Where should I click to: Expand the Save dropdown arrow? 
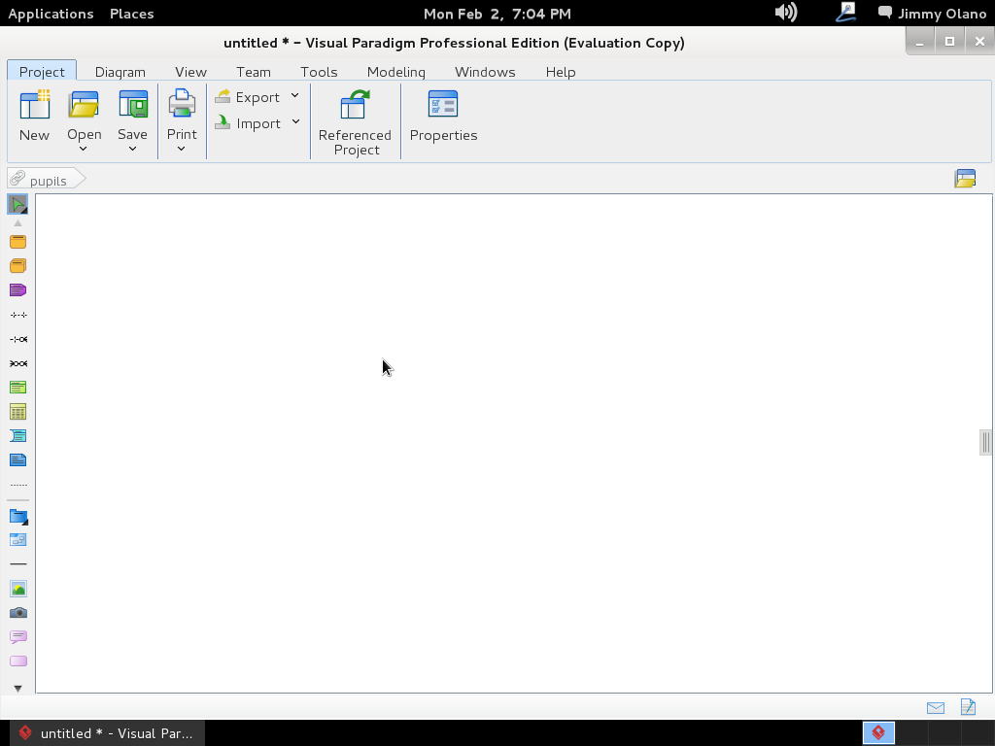(132, 149)
